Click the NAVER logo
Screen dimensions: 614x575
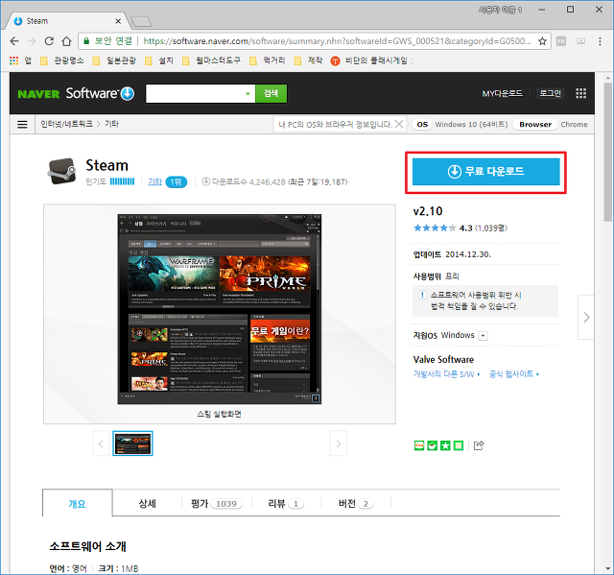tap(38, 94)
